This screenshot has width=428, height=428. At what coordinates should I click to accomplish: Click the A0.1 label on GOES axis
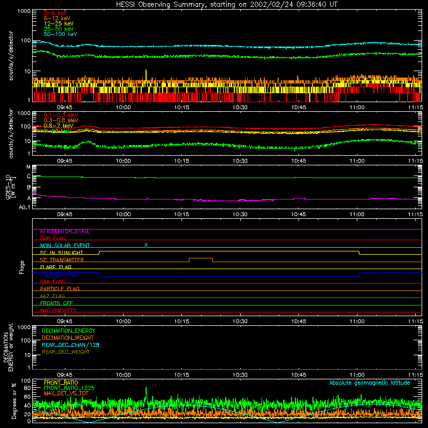tap(25, 207)
